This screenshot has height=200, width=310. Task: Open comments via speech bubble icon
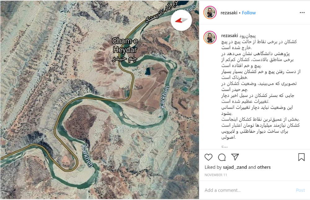(x=222, y=157)
